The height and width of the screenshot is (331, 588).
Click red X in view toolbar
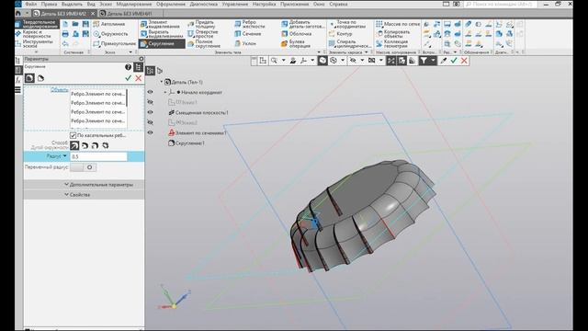(x=464, y=61)
